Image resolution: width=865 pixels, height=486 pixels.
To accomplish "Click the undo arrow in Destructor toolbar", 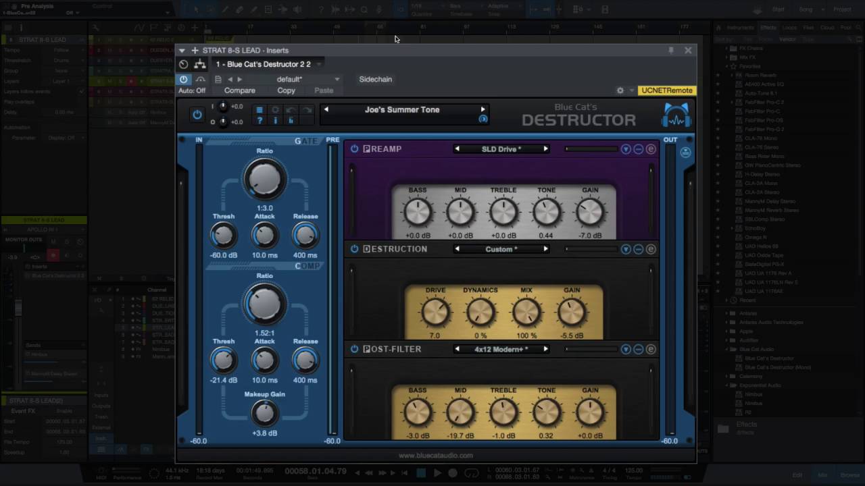I will click(x=291, y=110).
